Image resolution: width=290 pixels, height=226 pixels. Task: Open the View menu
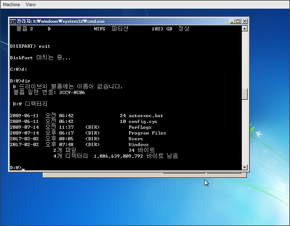(x=31, y=4)
